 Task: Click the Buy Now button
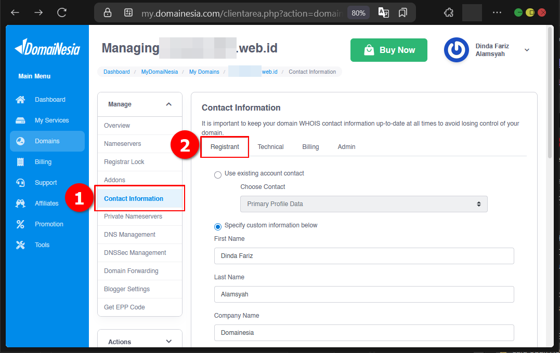pyautogui.click(x=388, y=50)
